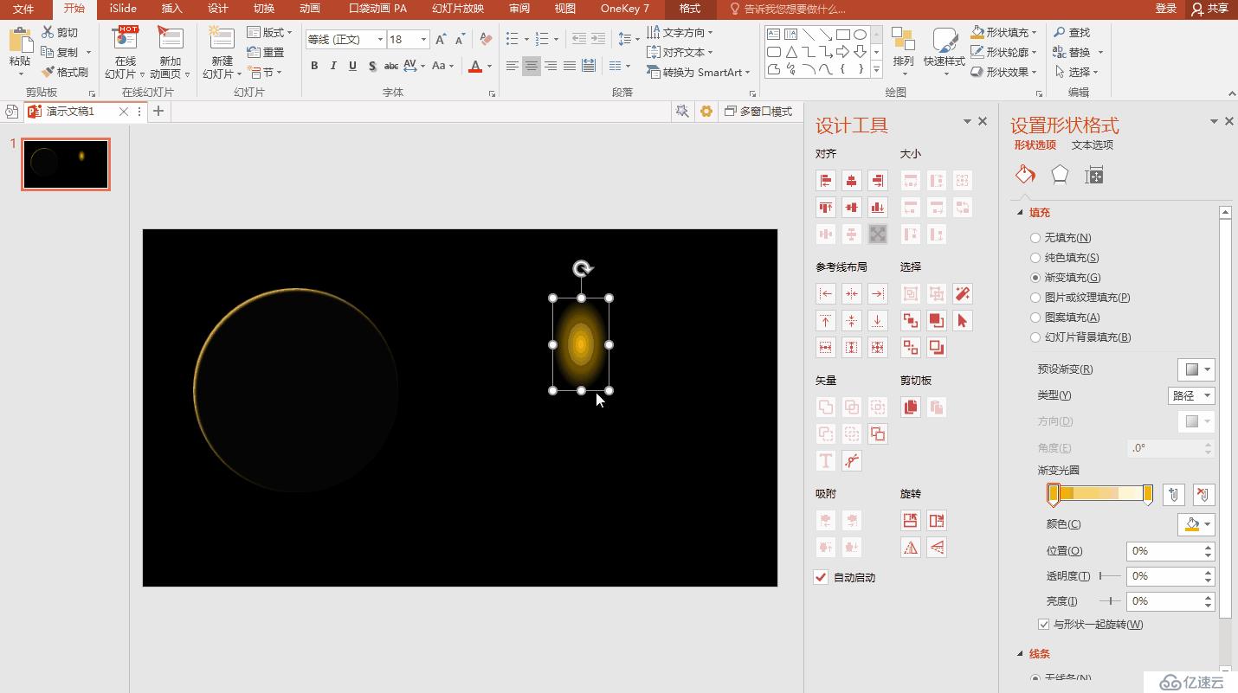The image size is (1238, 693).
Task: Click the 共享 share button
Action: (x=1210, y=9)
